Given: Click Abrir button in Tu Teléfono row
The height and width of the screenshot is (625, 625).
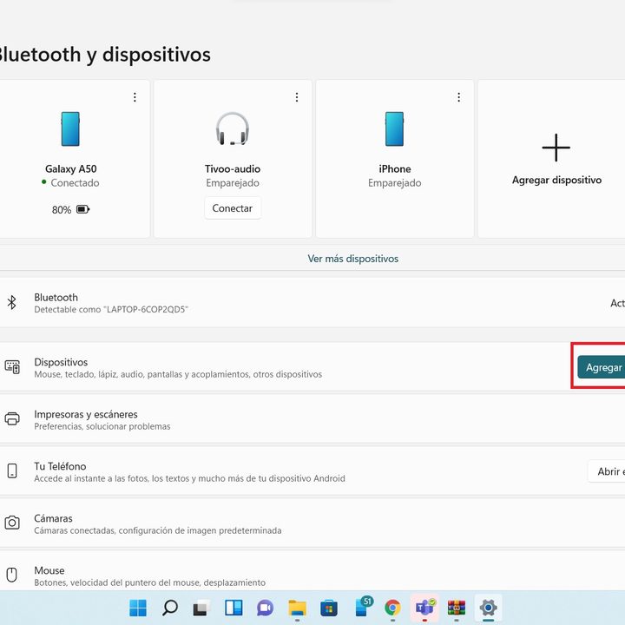Looking at the screenshot, I should coord(607,471).
